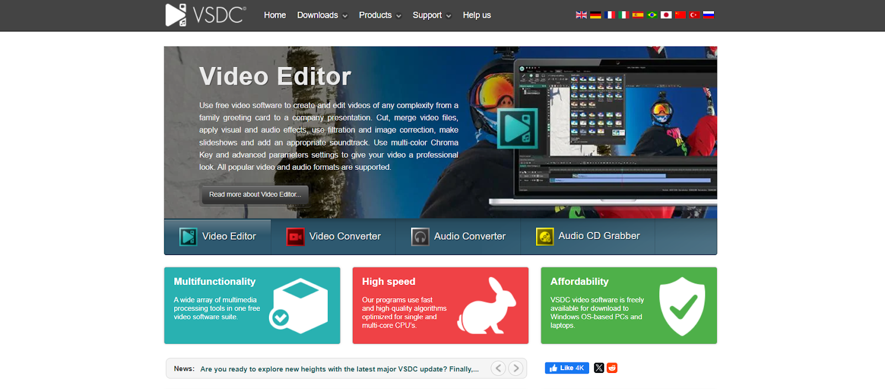Share the page via the Reddit icon
885x389 pixels.
point(612,368)
